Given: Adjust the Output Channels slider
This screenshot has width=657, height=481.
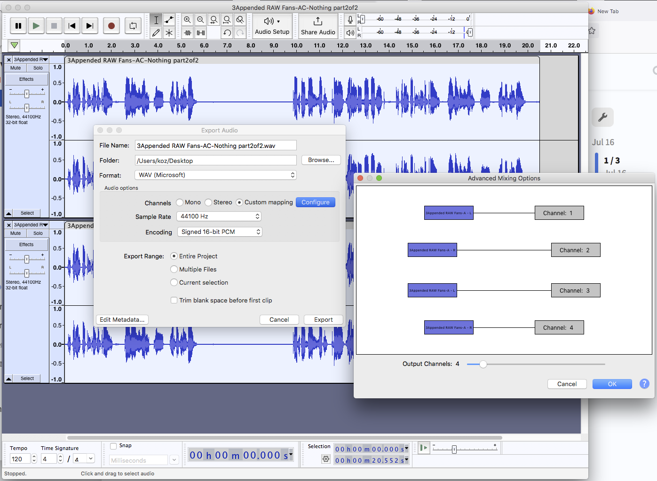Looking at the screenshot, I should pyautogui.click(x=483, y=364).
